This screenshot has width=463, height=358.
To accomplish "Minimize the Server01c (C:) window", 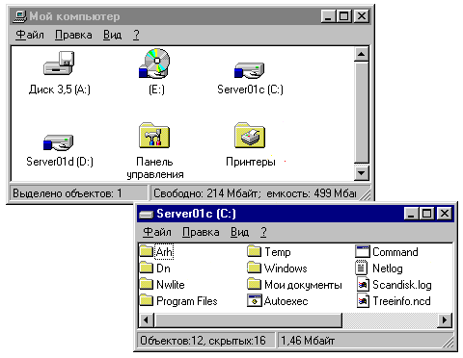I will pyautogui.click(x=411, y=213).
